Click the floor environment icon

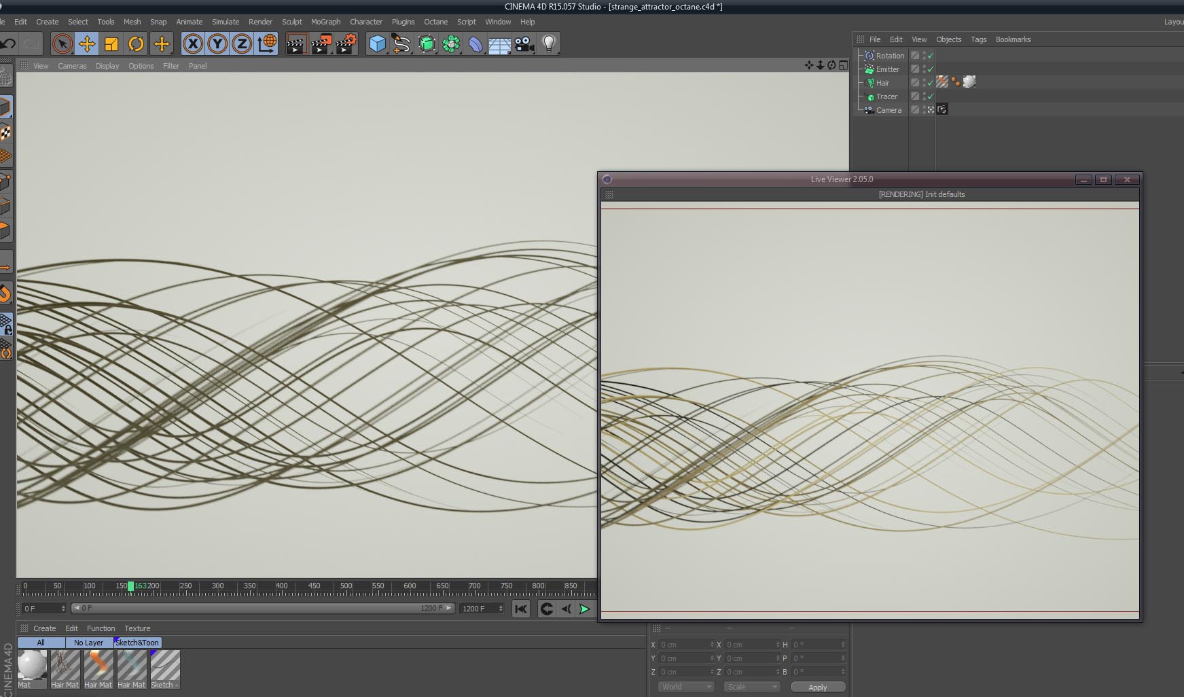500,44
